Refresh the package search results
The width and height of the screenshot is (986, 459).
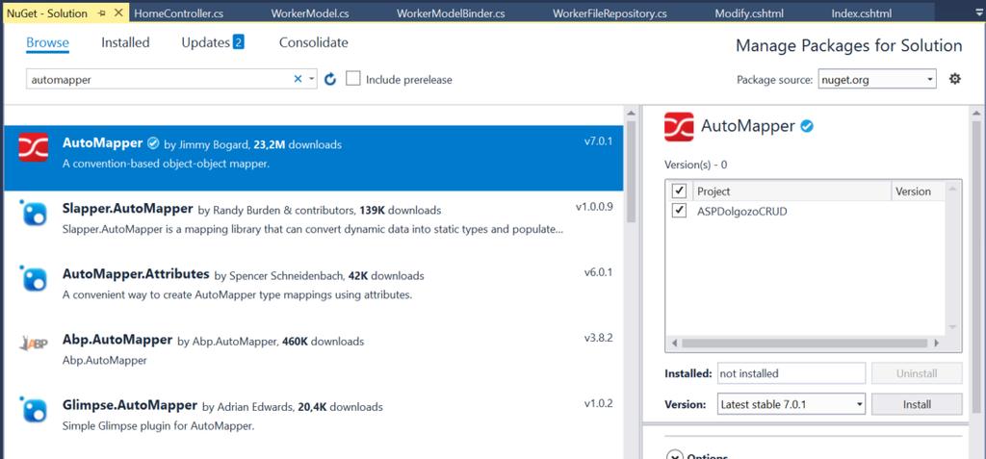(330, 79)
